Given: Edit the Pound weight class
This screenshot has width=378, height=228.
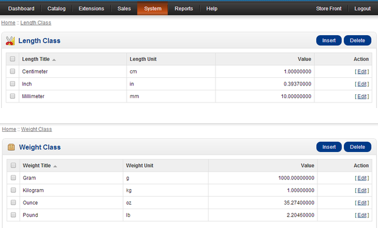Looking at the screenshot, I should (362, 215).
